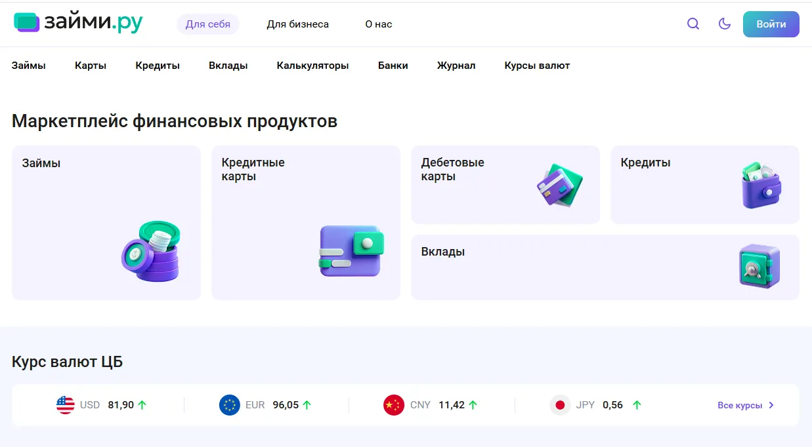Click the EUR currency code label
This screenshot has width=812, height=447.
(x=255, y=405)
